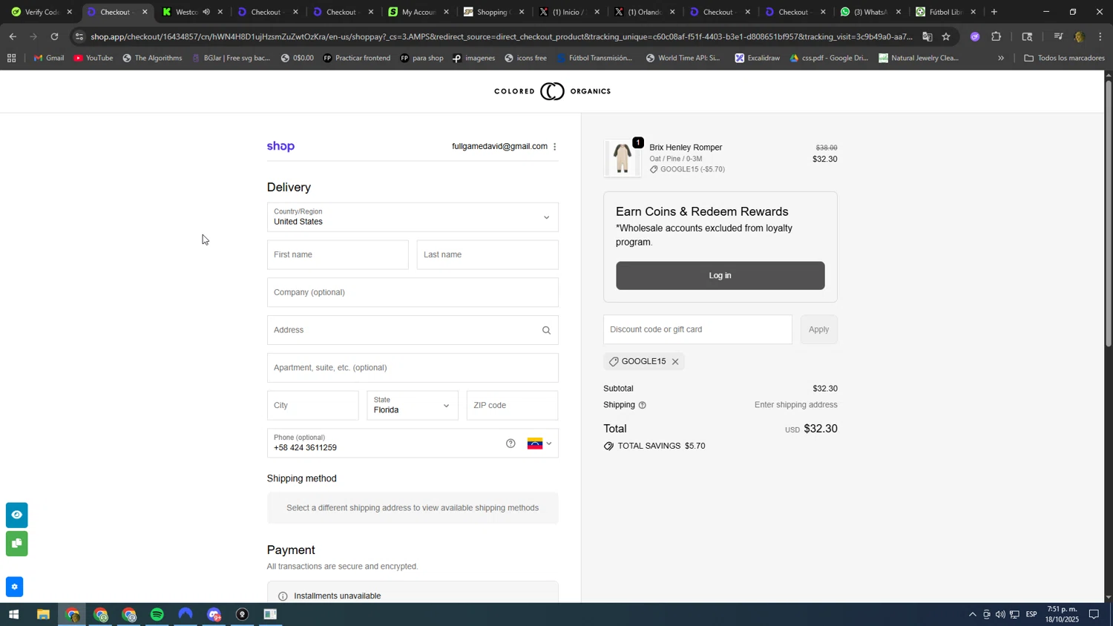Open File Explorer from taskbar
Image resolution: width=1113 pixels, height=626 pixels.
[43, 615]
